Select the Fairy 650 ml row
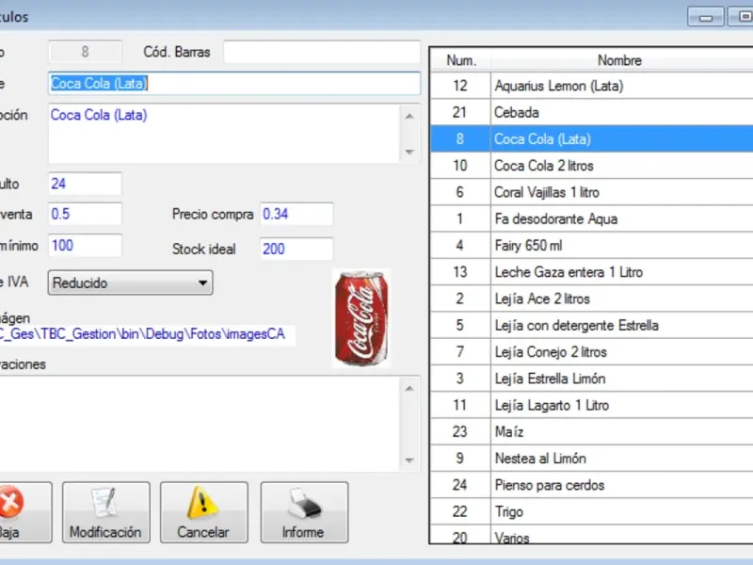753x565 pixels. (592, 246)
